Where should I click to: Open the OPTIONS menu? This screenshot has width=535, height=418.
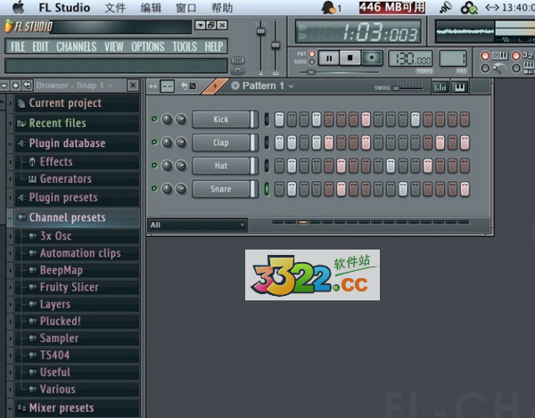click(148, 46)
